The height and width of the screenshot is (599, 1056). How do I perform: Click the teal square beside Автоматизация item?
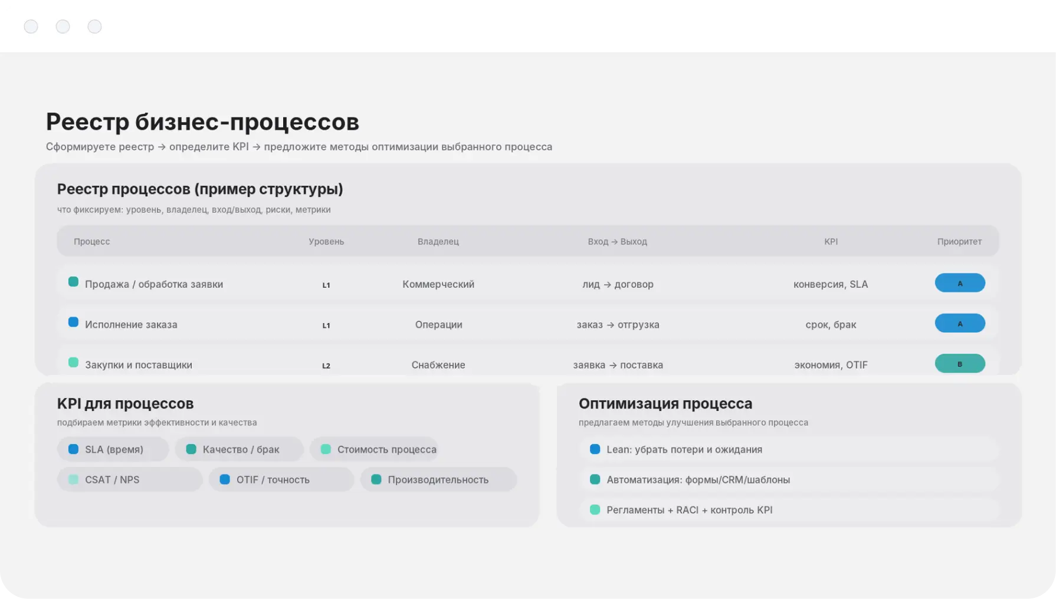point(595,479)
